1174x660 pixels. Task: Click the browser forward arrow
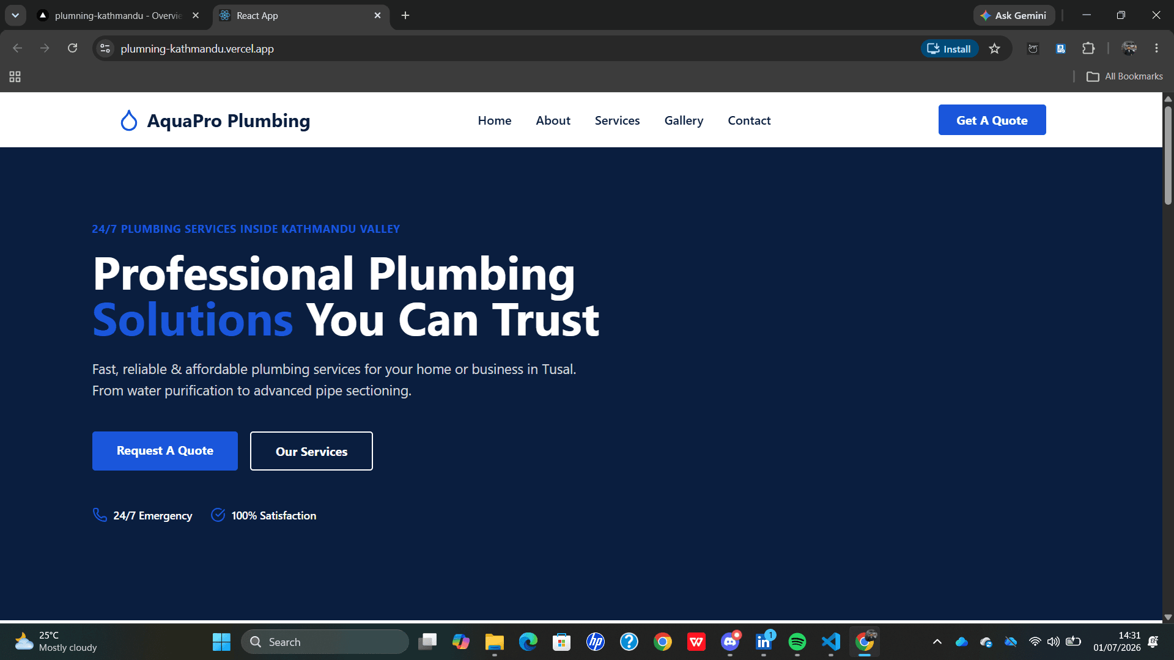(45, 48)
